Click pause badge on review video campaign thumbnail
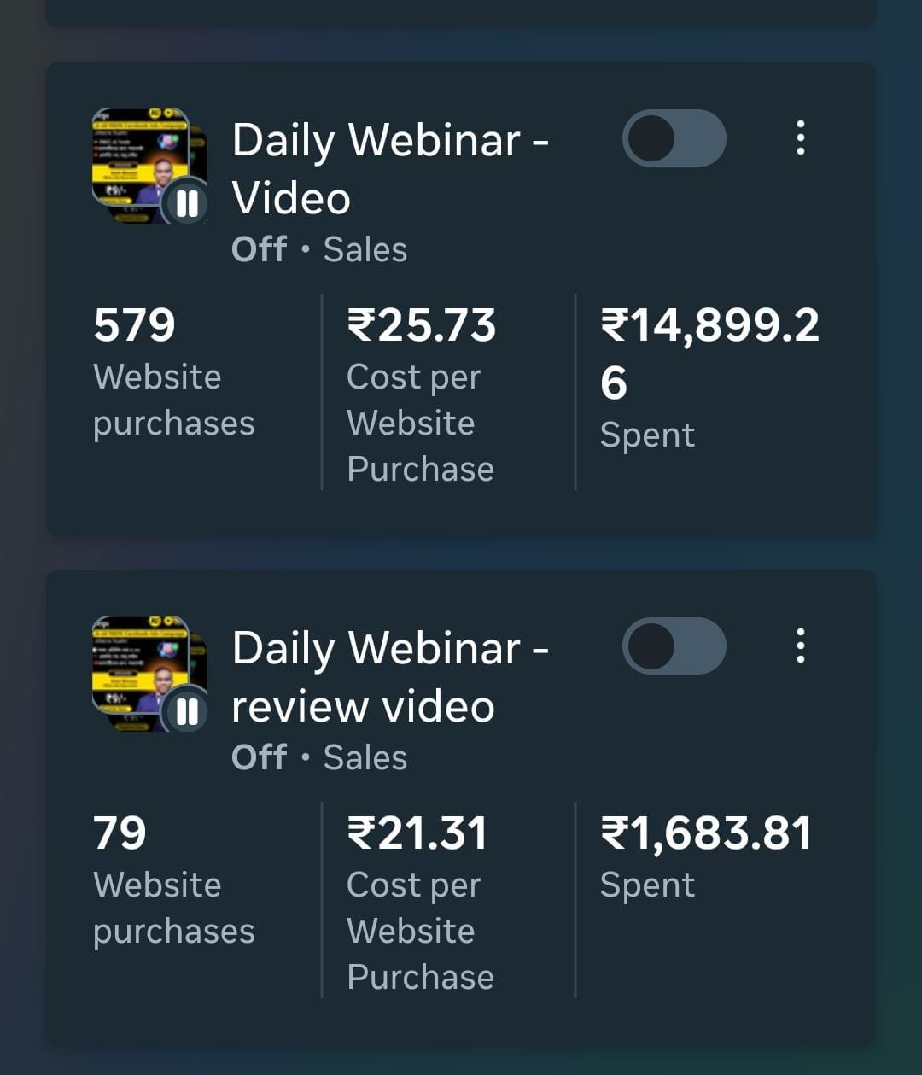The height and width of the screenshot is (1075, 922). 187,711
